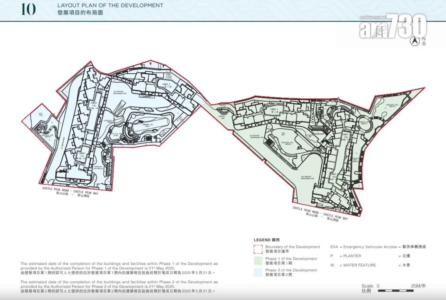Click 'Boundary of the Development' legend text

click(293, 247)
